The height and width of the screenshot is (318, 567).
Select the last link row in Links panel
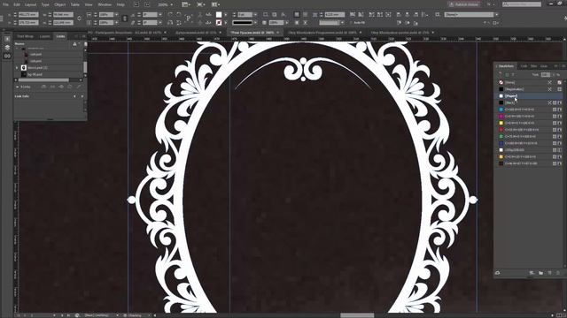(49, 74)
